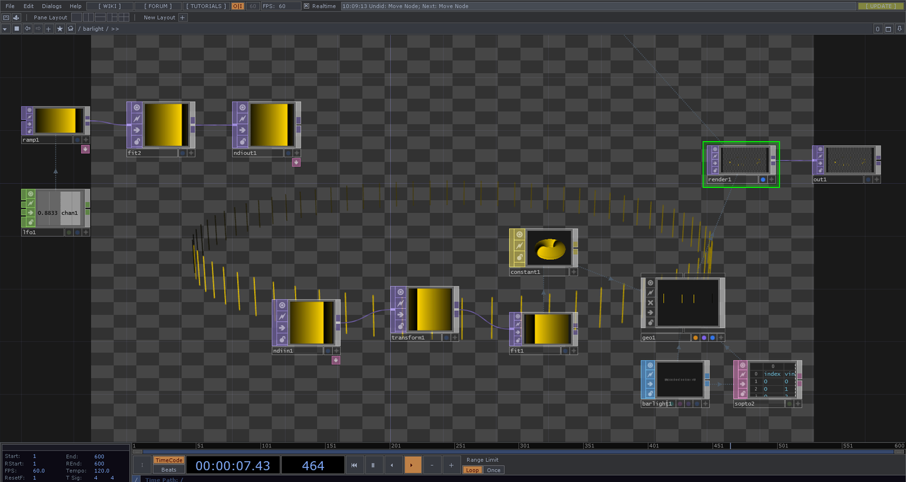Toggle orange render flag on geo1

point(695,338)
